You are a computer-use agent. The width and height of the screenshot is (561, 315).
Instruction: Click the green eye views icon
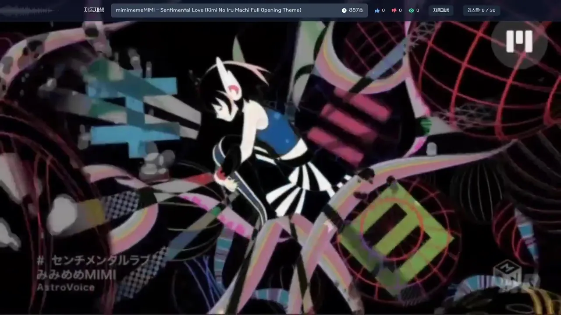(411, 10)
